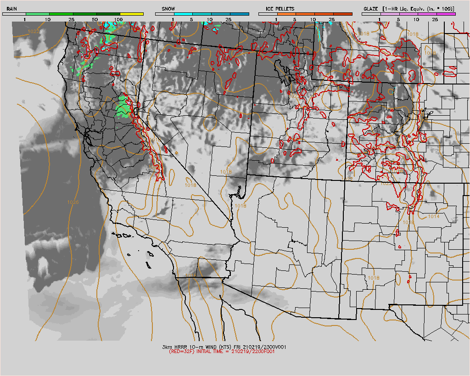Viewport: 470px width, 376px height.
Task: Click the gray first segment of the RAIN scale
Action: tap(14, 14)
